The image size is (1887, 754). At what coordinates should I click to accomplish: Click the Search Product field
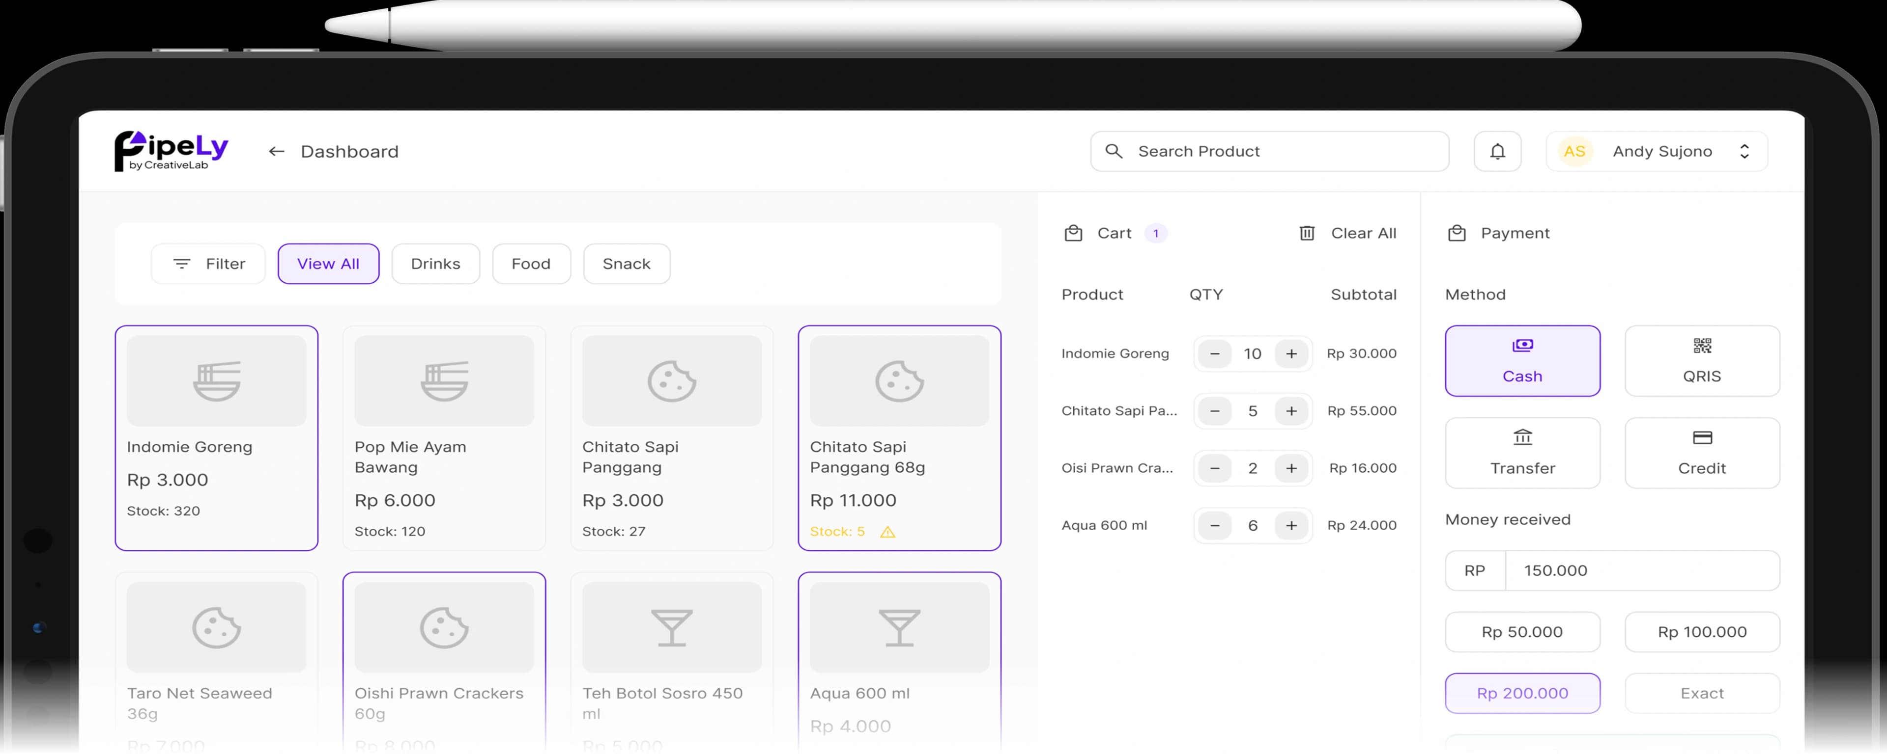[x=1269, y=152]
